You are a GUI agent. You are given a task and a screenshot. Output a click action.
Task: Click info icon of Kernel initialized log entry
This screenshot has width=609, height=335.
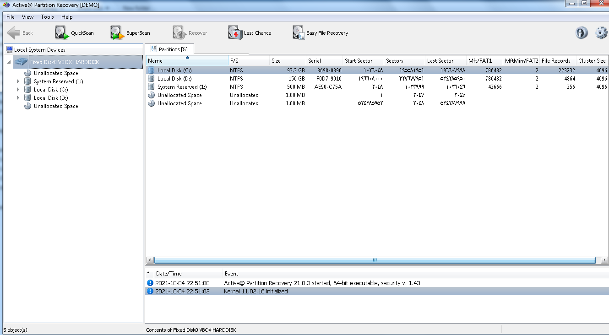coord(150,291)
